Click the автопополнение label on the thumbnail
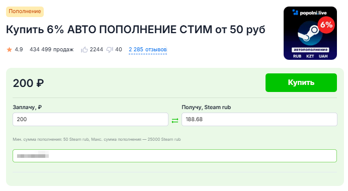The image size is (348, 191). (x=310, y=50)
